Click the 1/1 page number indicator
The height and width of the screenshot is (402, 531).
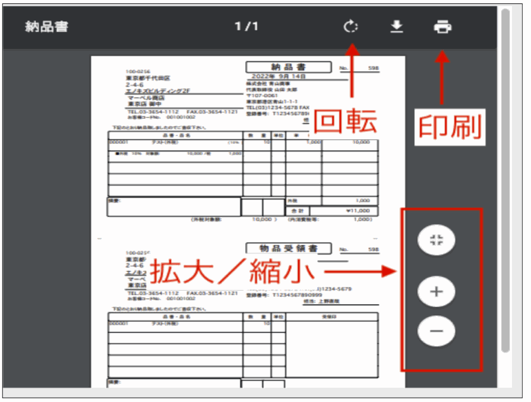tap(246, 27)
